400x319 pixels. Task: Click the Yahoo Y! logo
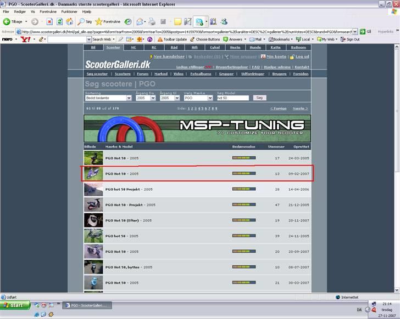[25, 39]
